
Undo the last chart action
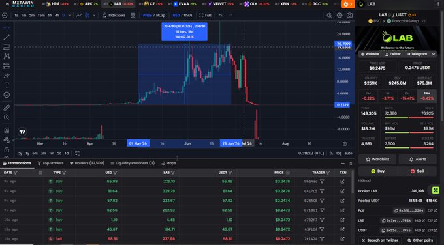tap(220, 15)
